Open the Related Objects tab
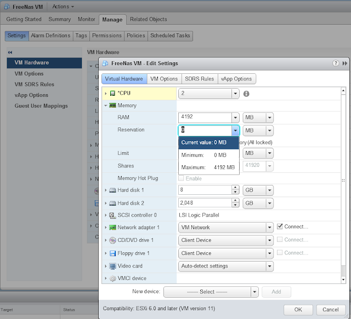 149,19
